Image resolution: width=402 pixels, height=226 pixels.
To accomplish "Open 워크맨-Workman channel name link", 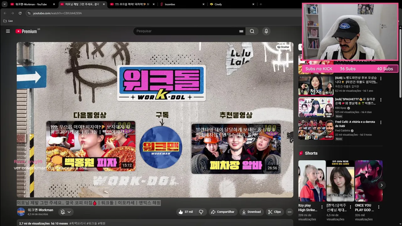I will pos(40,210).
